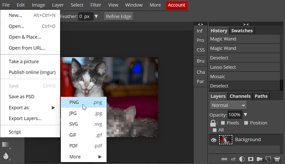
Task: Switch to the Channels tab
Action: click(x=240, y=96)
